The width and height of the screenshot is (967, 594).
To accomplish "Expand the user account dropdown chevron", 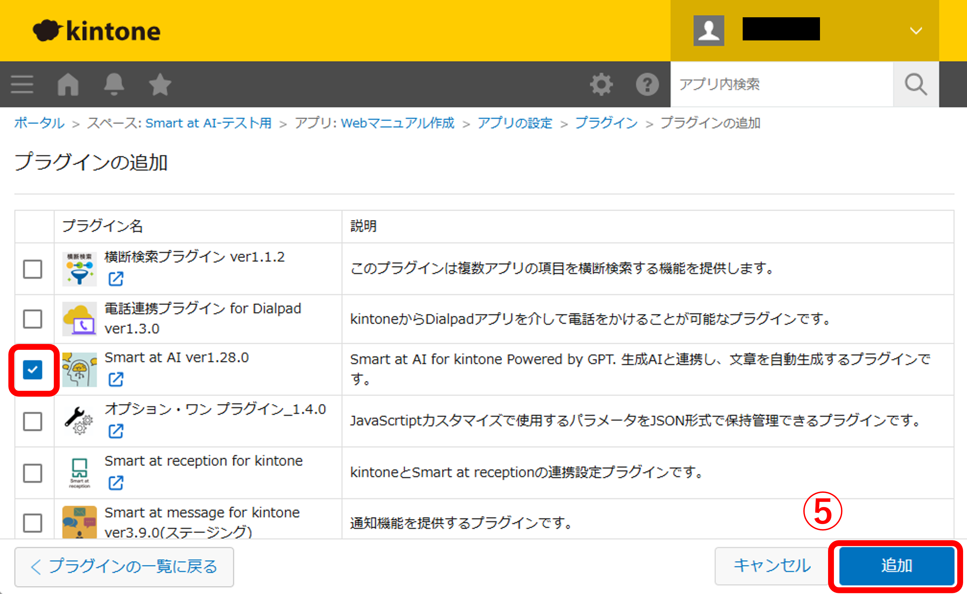I will 916,31.
